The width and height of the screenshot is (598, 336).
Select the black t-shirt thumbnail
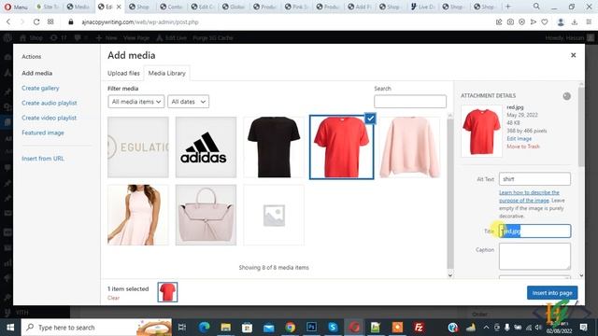(x=274, y=147)
